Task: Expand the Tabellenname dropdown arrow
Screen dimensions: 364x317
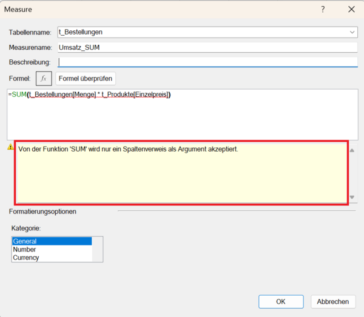Action: point(352,32)
